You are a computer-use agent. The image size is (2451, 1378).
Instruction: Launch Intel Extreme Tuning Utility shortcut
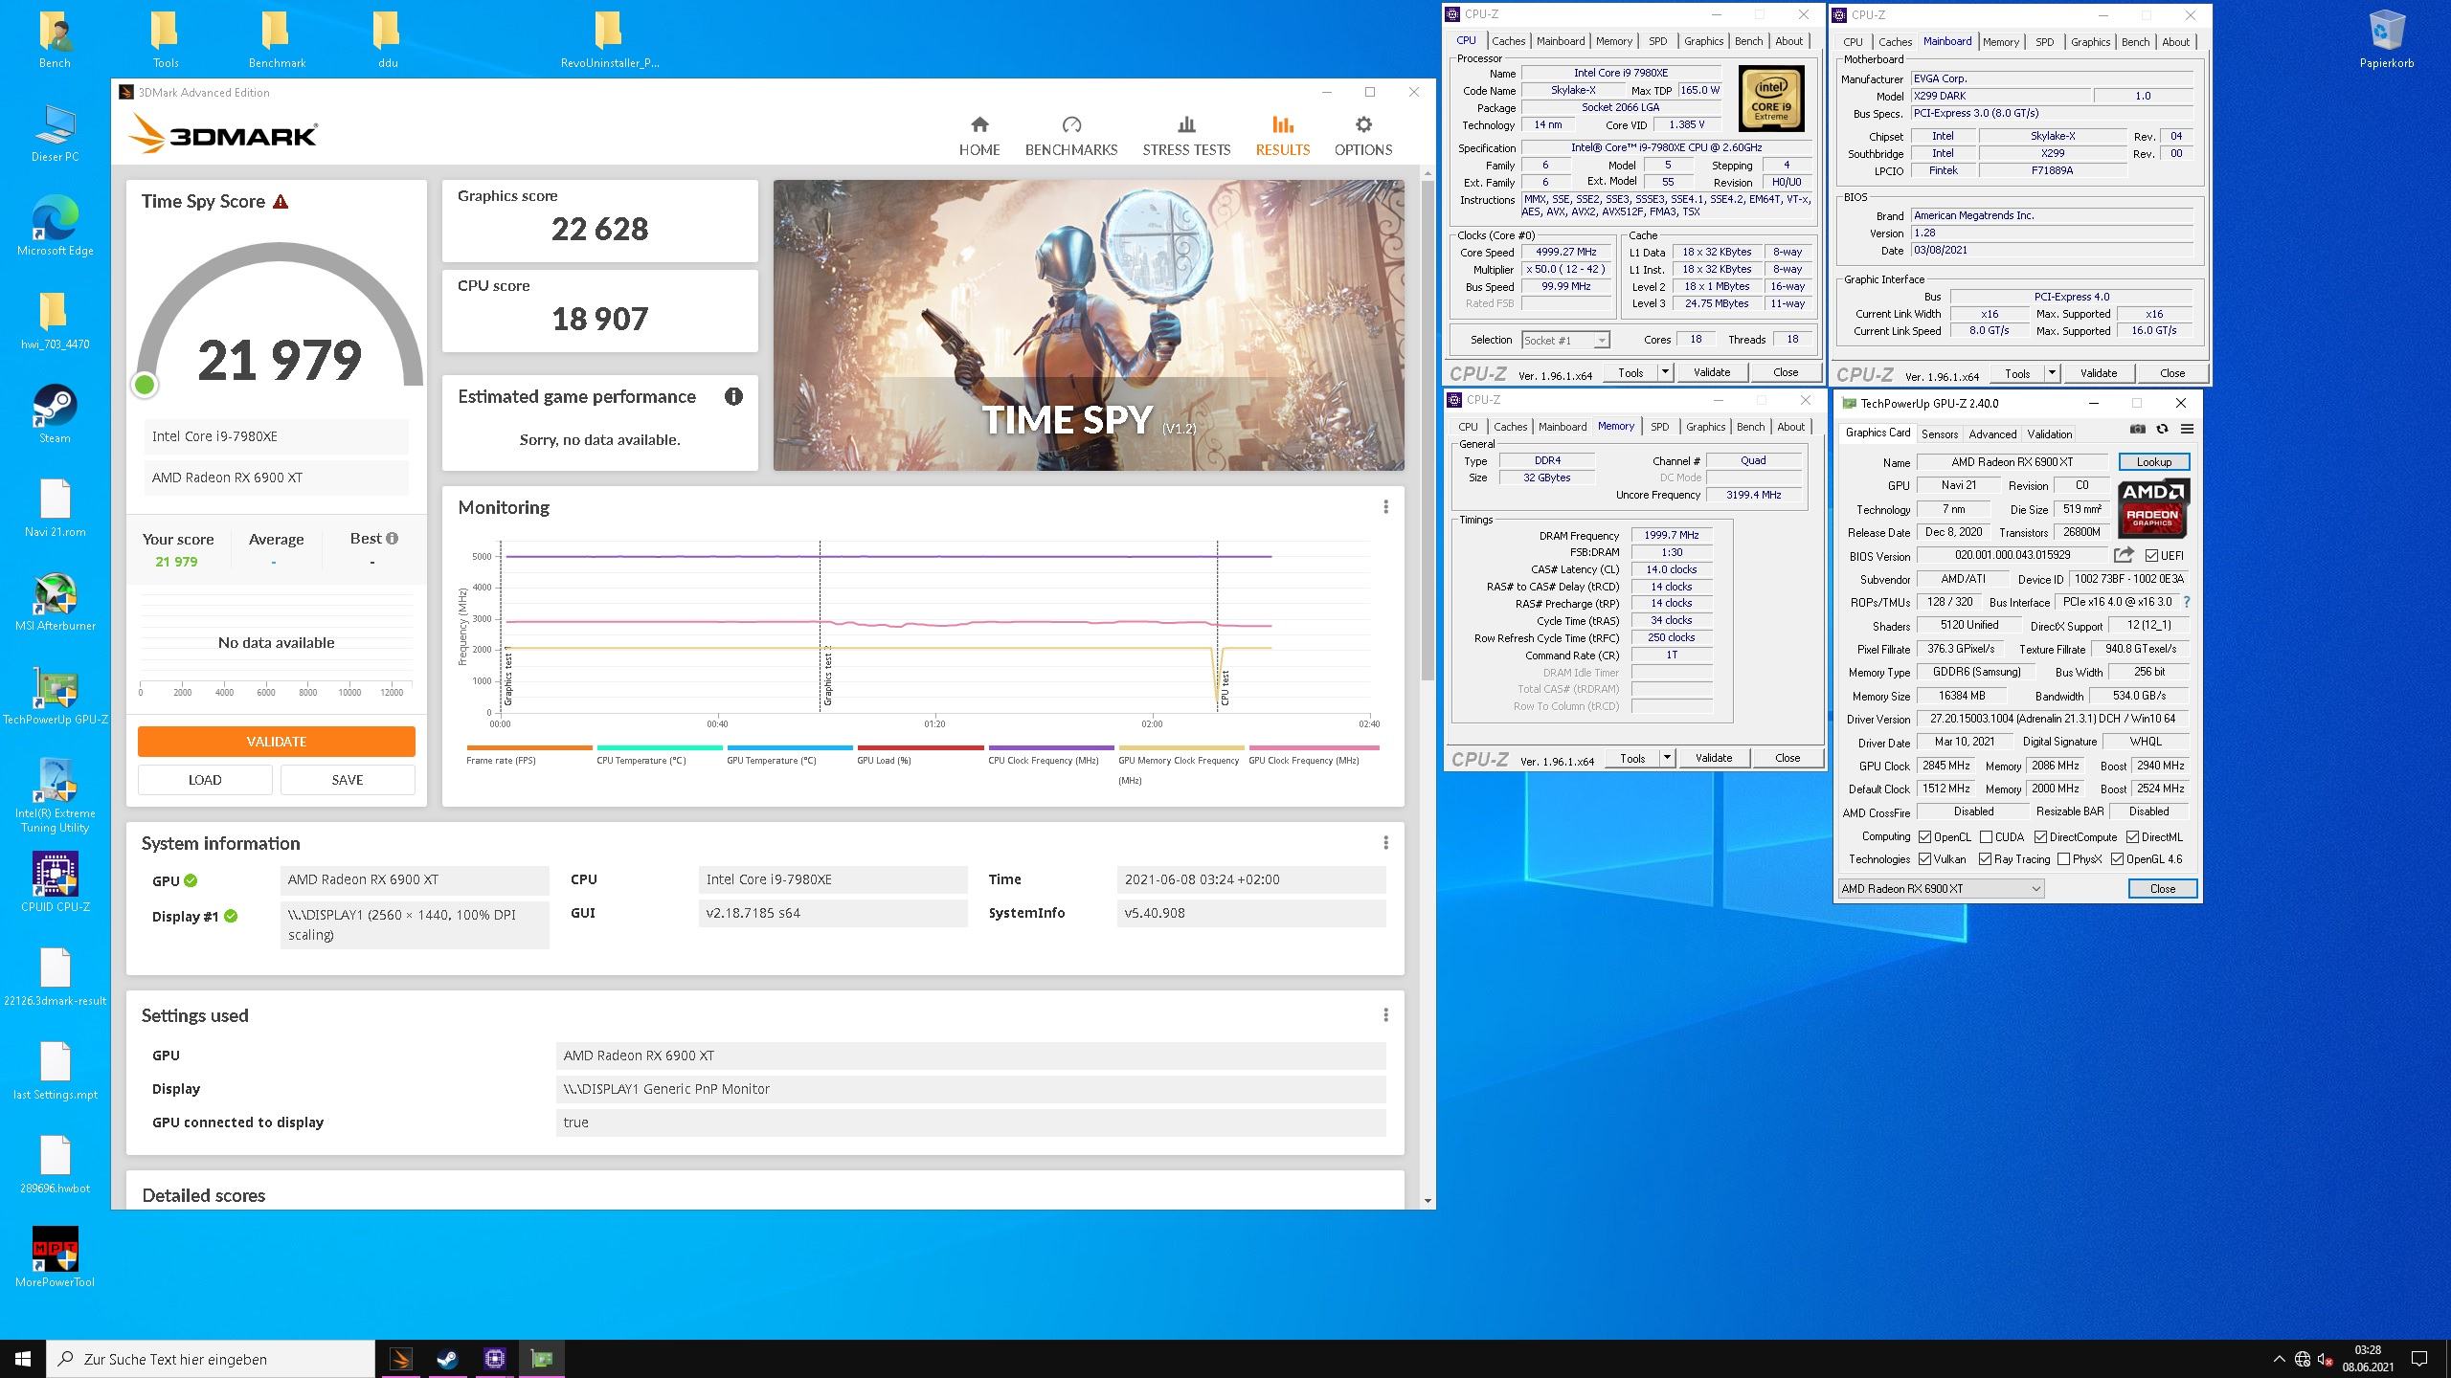tap(55, 796)
